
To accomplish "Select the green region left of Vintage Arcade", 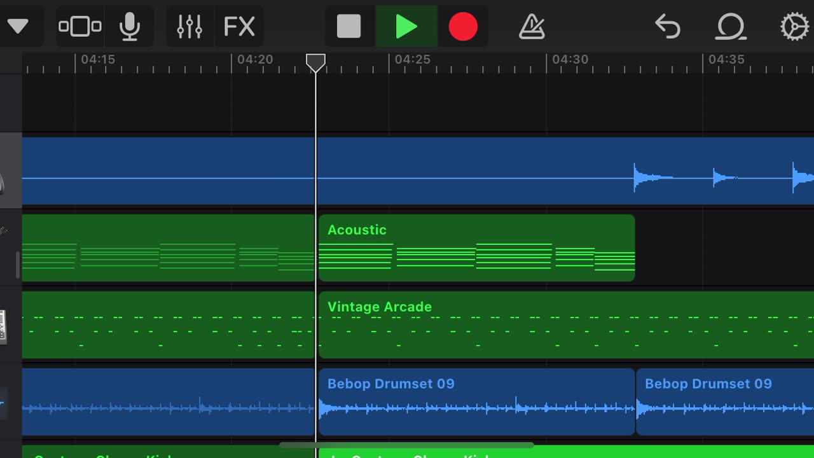I will [x=169, y=324].
